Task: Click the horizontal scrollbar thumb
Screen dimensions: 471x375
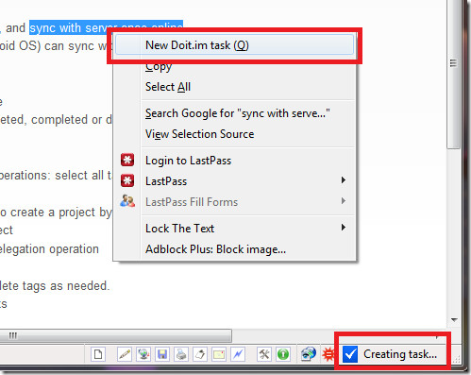Action: [x=116, y=335]
